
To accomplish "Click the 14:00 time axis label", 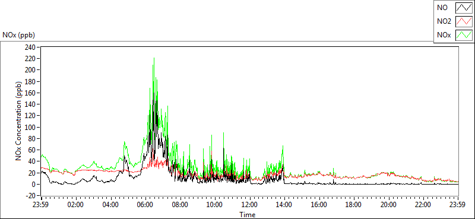I will tap(284, 204).
